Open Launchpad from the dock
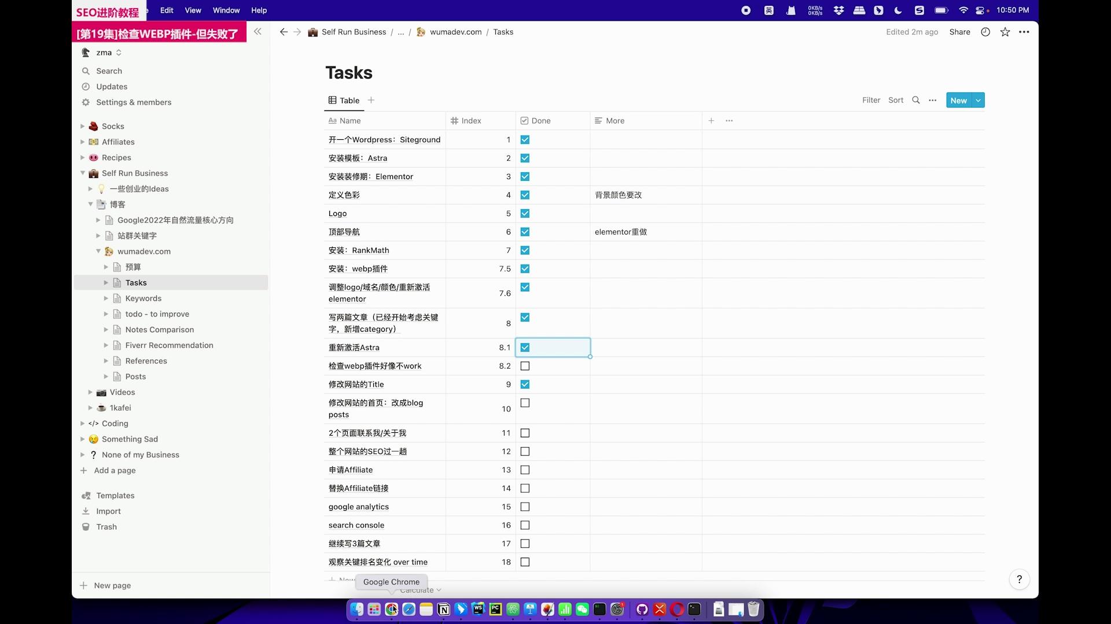The height and width of the screenshot is (624, 1111). click(374, 609)
